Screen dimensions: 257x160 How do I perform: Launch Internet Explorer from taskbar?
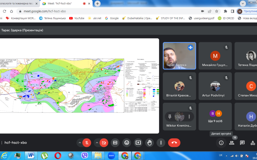coord(4,156)
